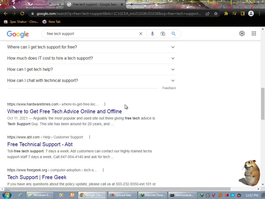Screen dimensions: 265x199
Task: Open the media control icon in toolbar
Action: [x=234, y=13]
